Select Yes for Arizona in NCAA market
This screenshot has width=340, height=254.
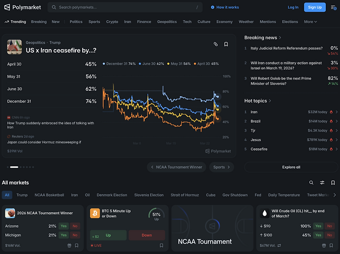coord(64,226)
